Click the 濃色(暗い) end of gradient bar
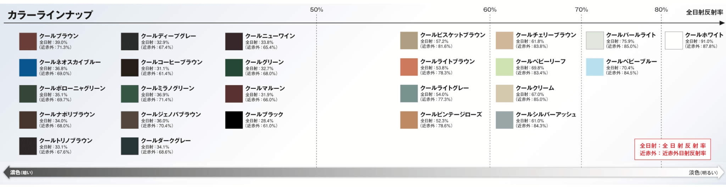 pyautogui.click(x=21, y=173)
